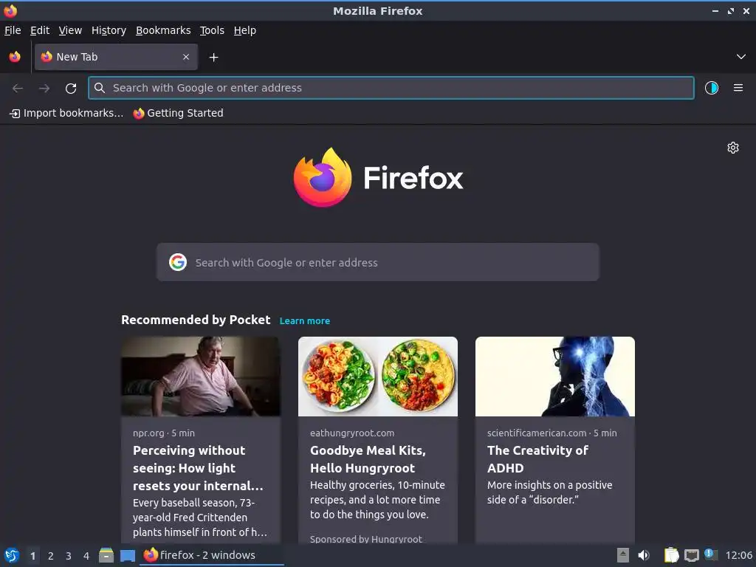Image resolution: width=756 pixels, height=567 pixels.
Task: Switch to workspace 1 in taskbar
Action: (x=32, y=555)
